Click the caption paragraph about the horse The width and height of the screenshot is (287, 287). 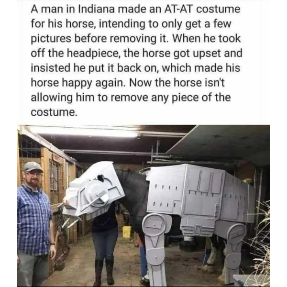136,60
